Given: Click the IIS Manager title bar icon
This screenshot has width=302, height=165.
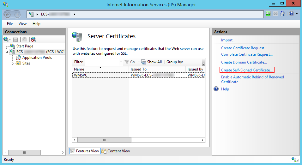Looking at the screenshot, I should [6, 4].
